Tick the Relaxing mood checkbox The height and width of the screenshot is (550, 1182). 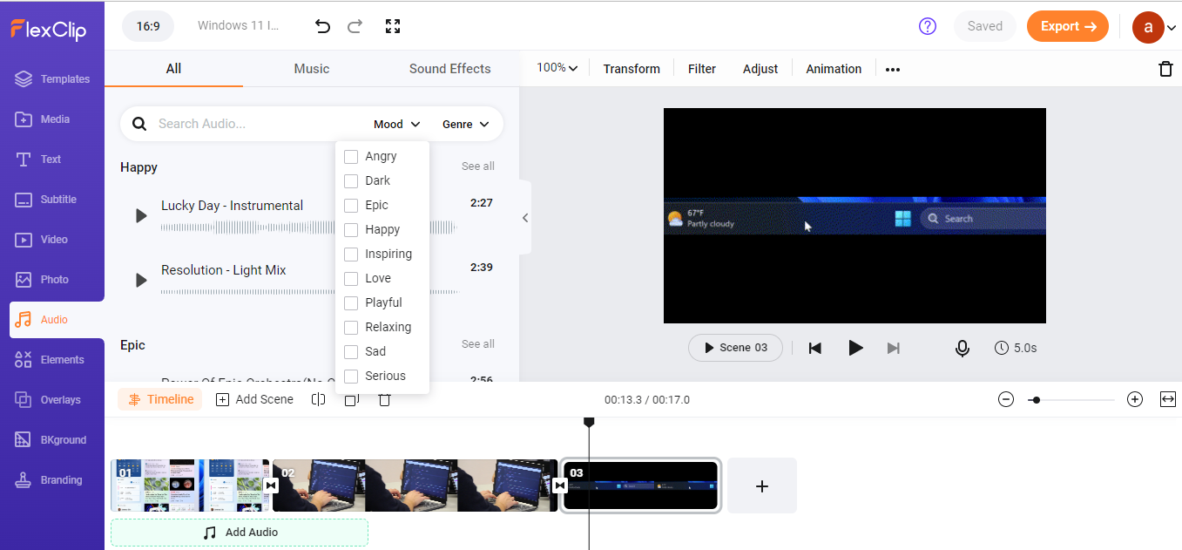pyautogui.click(x=351, y=327)
